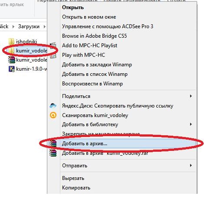This screenshot has width=204, height=199.
Task: Choose Открыть from the context menu
Action: 73,7
